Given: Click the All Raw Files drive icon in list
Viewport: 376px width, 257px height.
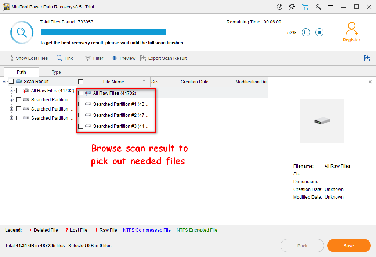Looking at the screenshot, I should (x=88, y=93).
